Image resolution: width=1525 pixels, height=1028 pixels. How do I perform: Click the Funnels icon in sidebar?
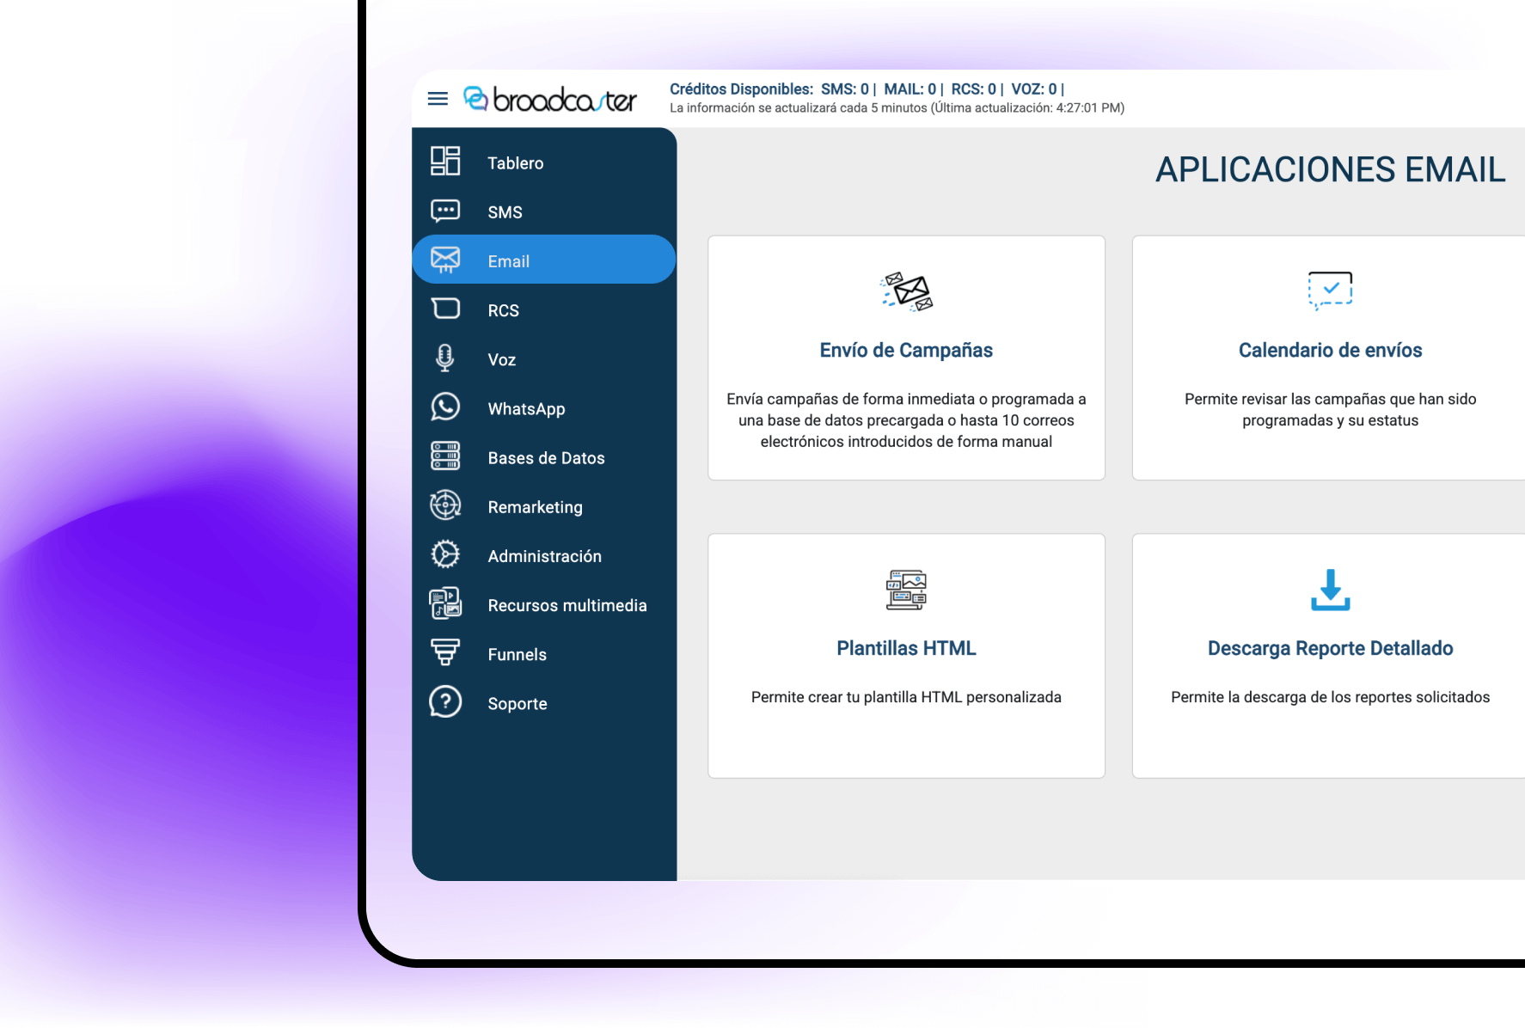[445, 653]
